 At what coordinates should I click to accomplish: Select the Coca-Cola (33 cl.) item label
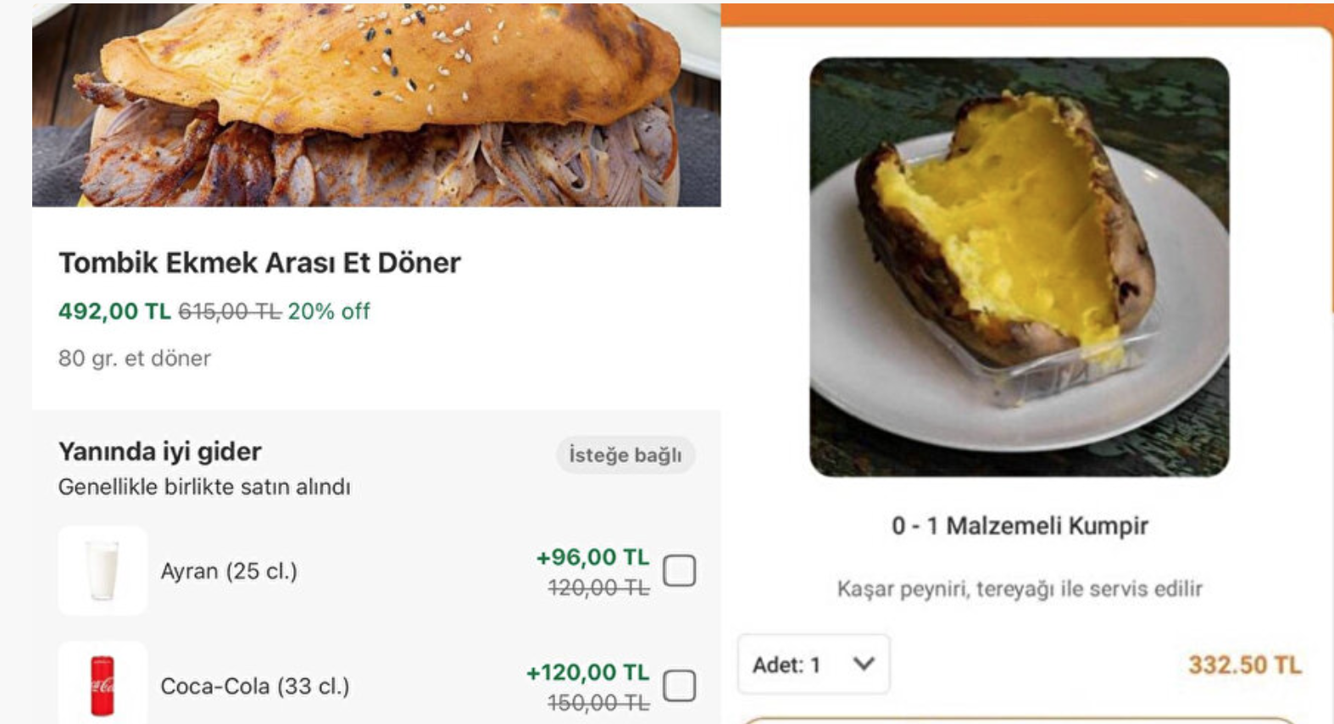pyautogui.click(x=254, y=686)
